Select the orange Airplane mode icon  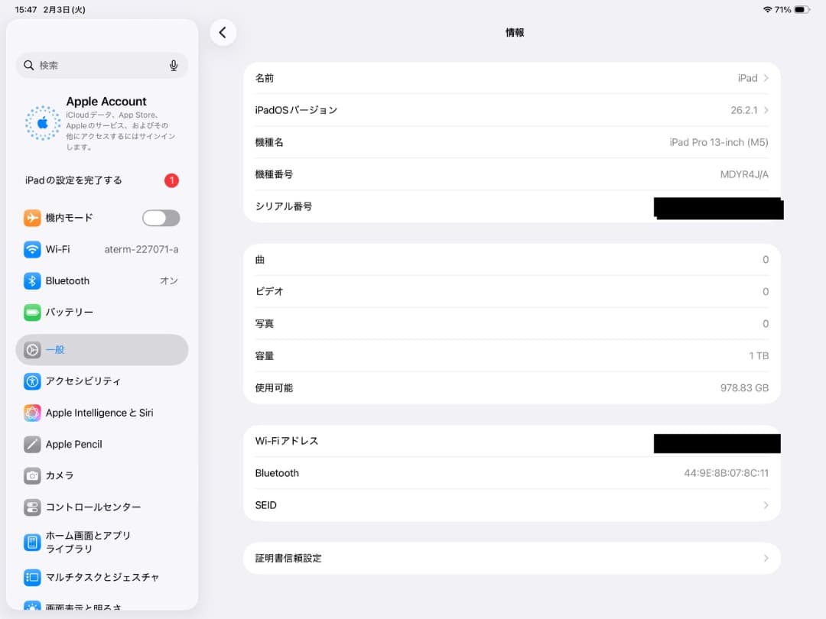(31, 218)
